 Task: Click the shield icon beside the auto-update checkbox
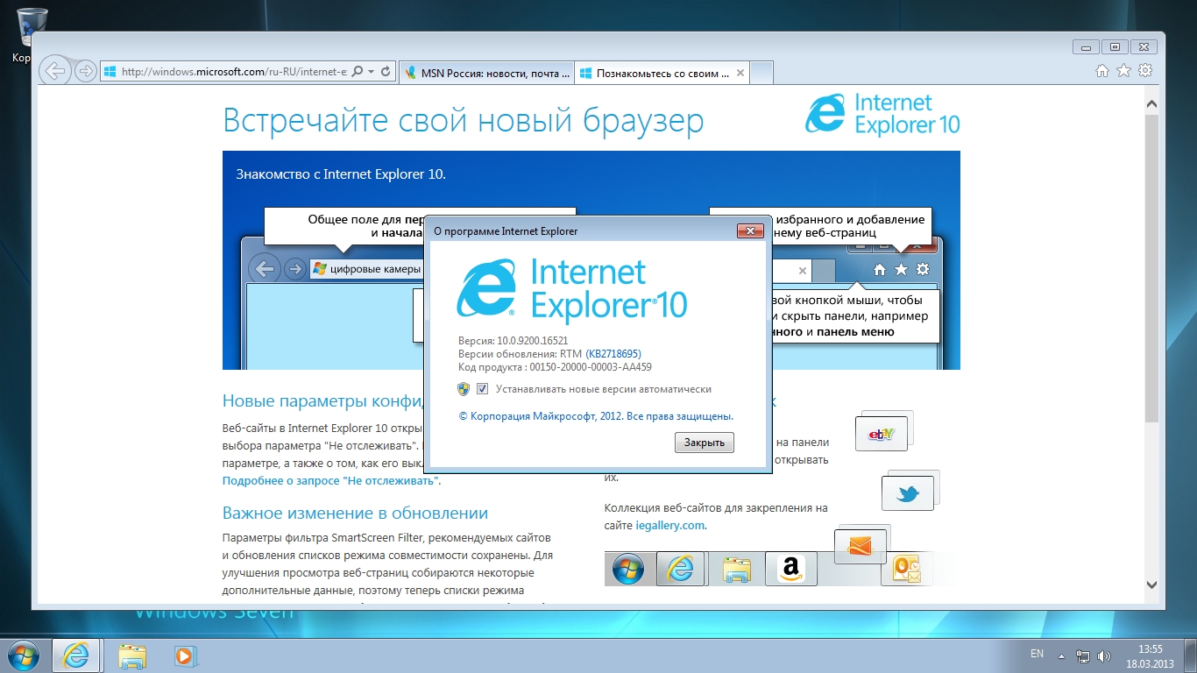click(464, 389)
